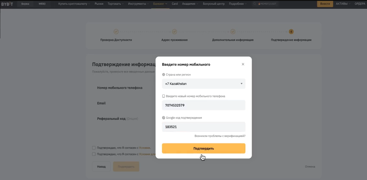
Task: Click the phone icon by new number label
Action: (x=164, y=96)
